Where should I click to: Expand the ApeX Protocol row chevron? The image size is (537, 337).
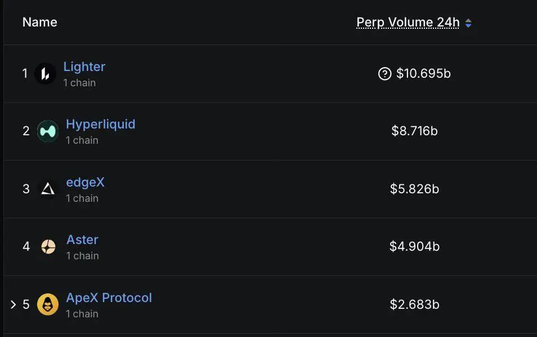click(13, 304)
